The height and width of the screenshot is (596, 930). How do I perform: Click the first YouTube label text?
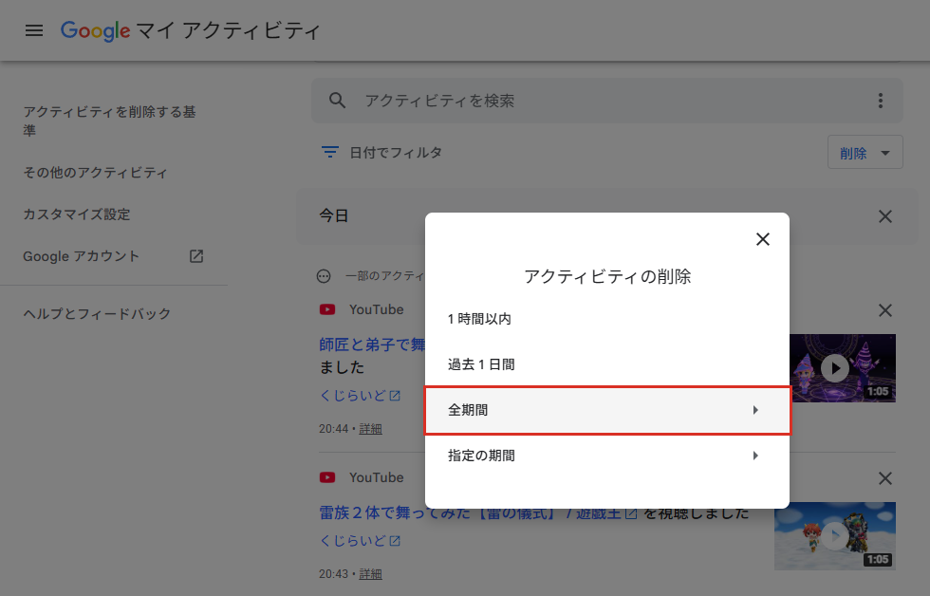377,309
